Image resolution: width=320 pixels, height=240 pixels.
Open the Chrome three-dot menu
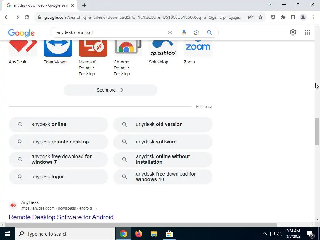pos(313,17)
